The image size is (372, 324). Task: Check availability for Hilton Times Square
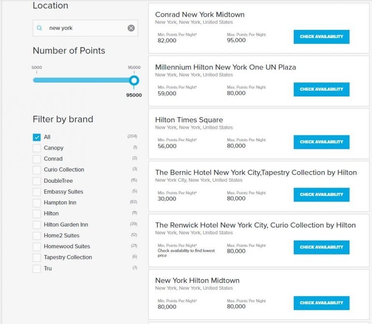(321, 142)
